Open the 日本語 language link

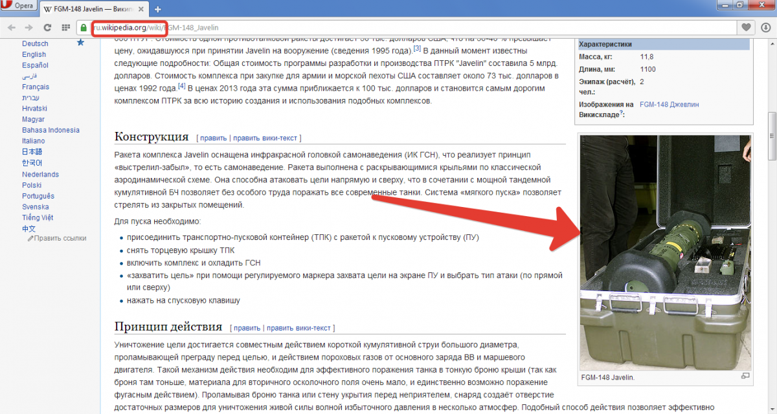point(32,152)
